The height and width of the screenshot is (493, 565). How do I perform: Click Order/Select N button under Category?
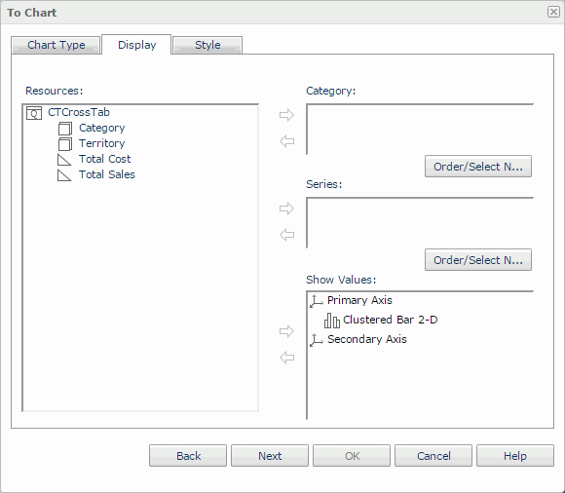click(x=478, y=167)
